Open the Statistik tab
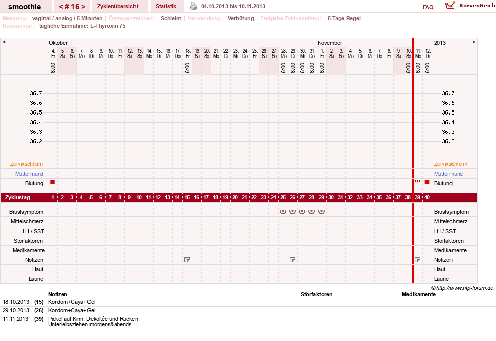Screen dimensions: 496x341 point(166,6)
